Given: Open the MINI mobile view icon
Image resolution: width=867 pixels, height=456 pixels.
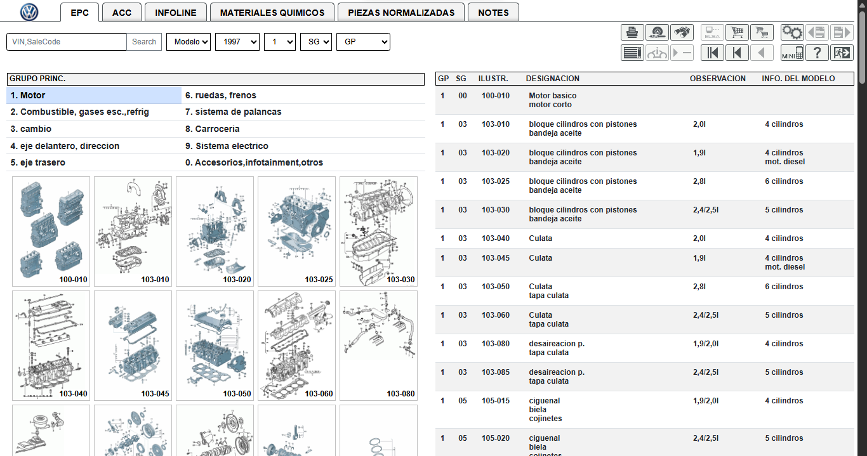Looking at the screenshot, I should (x=792, y=53).
